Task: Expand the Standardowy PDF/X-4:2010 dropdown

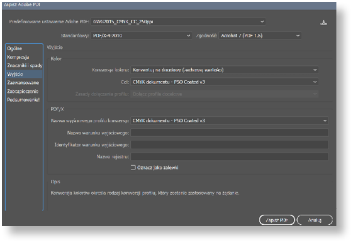Action: coord(142,36)
